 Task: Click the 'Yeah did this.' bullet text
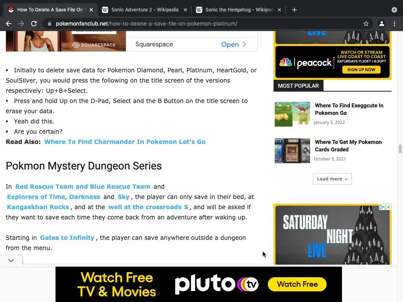pyautogui.click(x=34, y=121)
